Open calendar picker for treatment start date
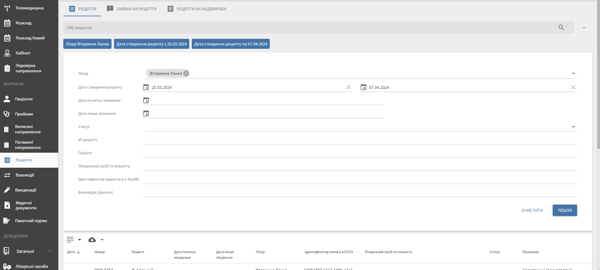Image resolution: width=600 pixels, height=270 pixels. pos(146,100)
